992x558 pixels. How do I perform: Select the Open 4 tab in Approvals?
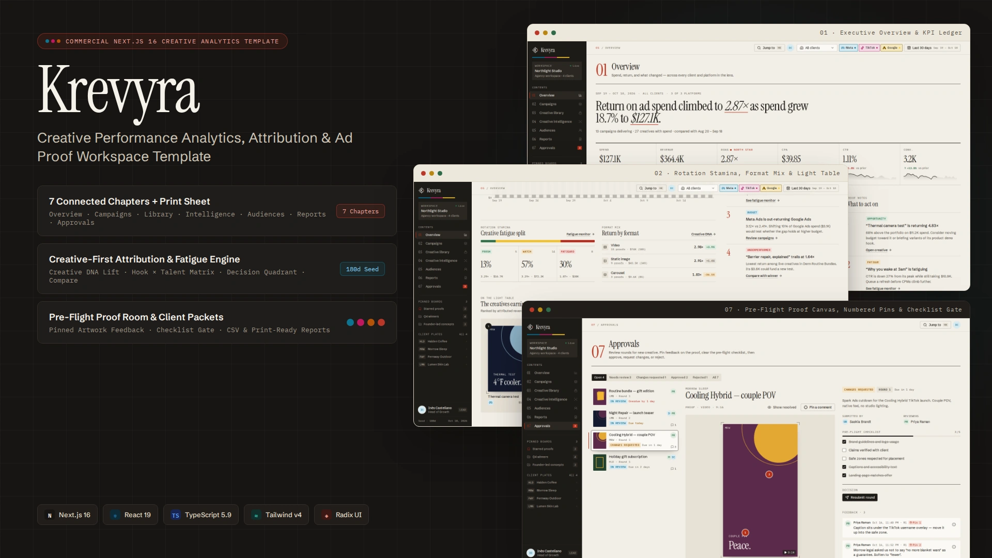599,377
